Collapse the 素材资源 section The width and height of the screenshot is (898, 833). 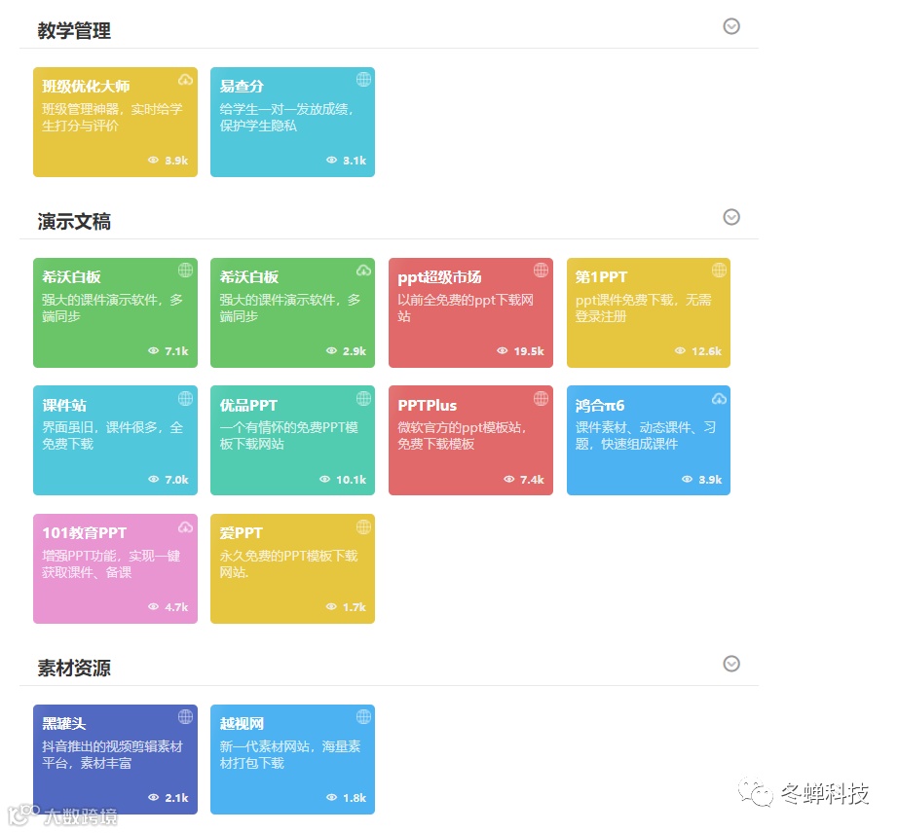click(x=731, y=664)
